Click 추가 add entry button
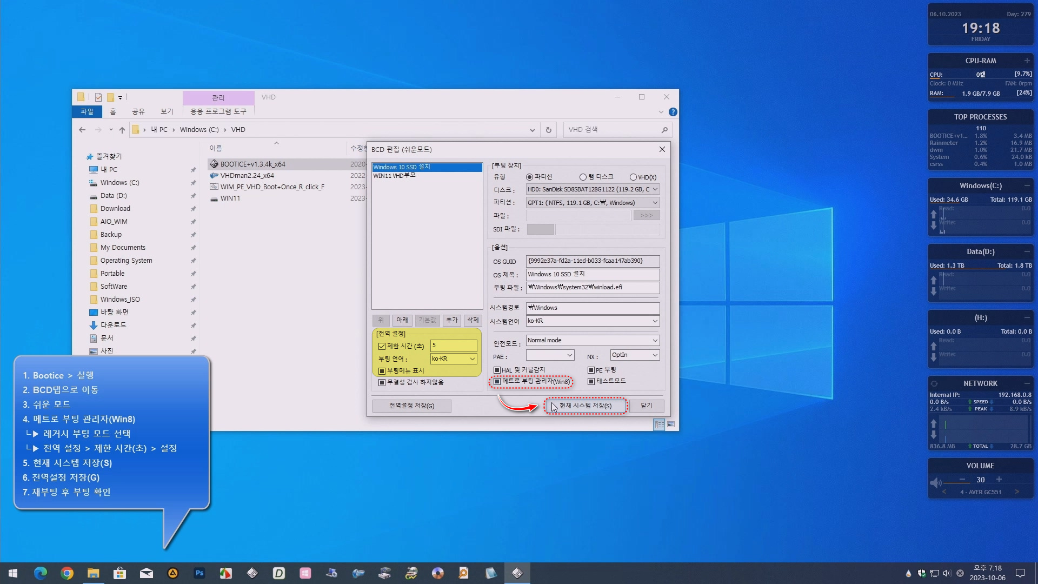 452,320
